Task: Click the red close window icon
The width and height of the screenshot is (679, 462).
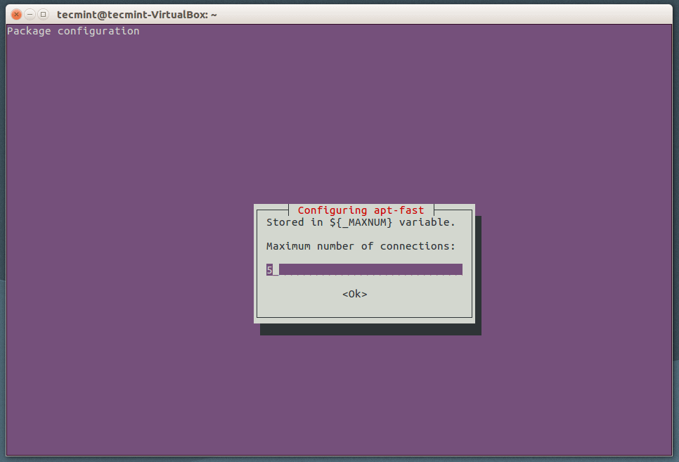Action: coord(15,13)
